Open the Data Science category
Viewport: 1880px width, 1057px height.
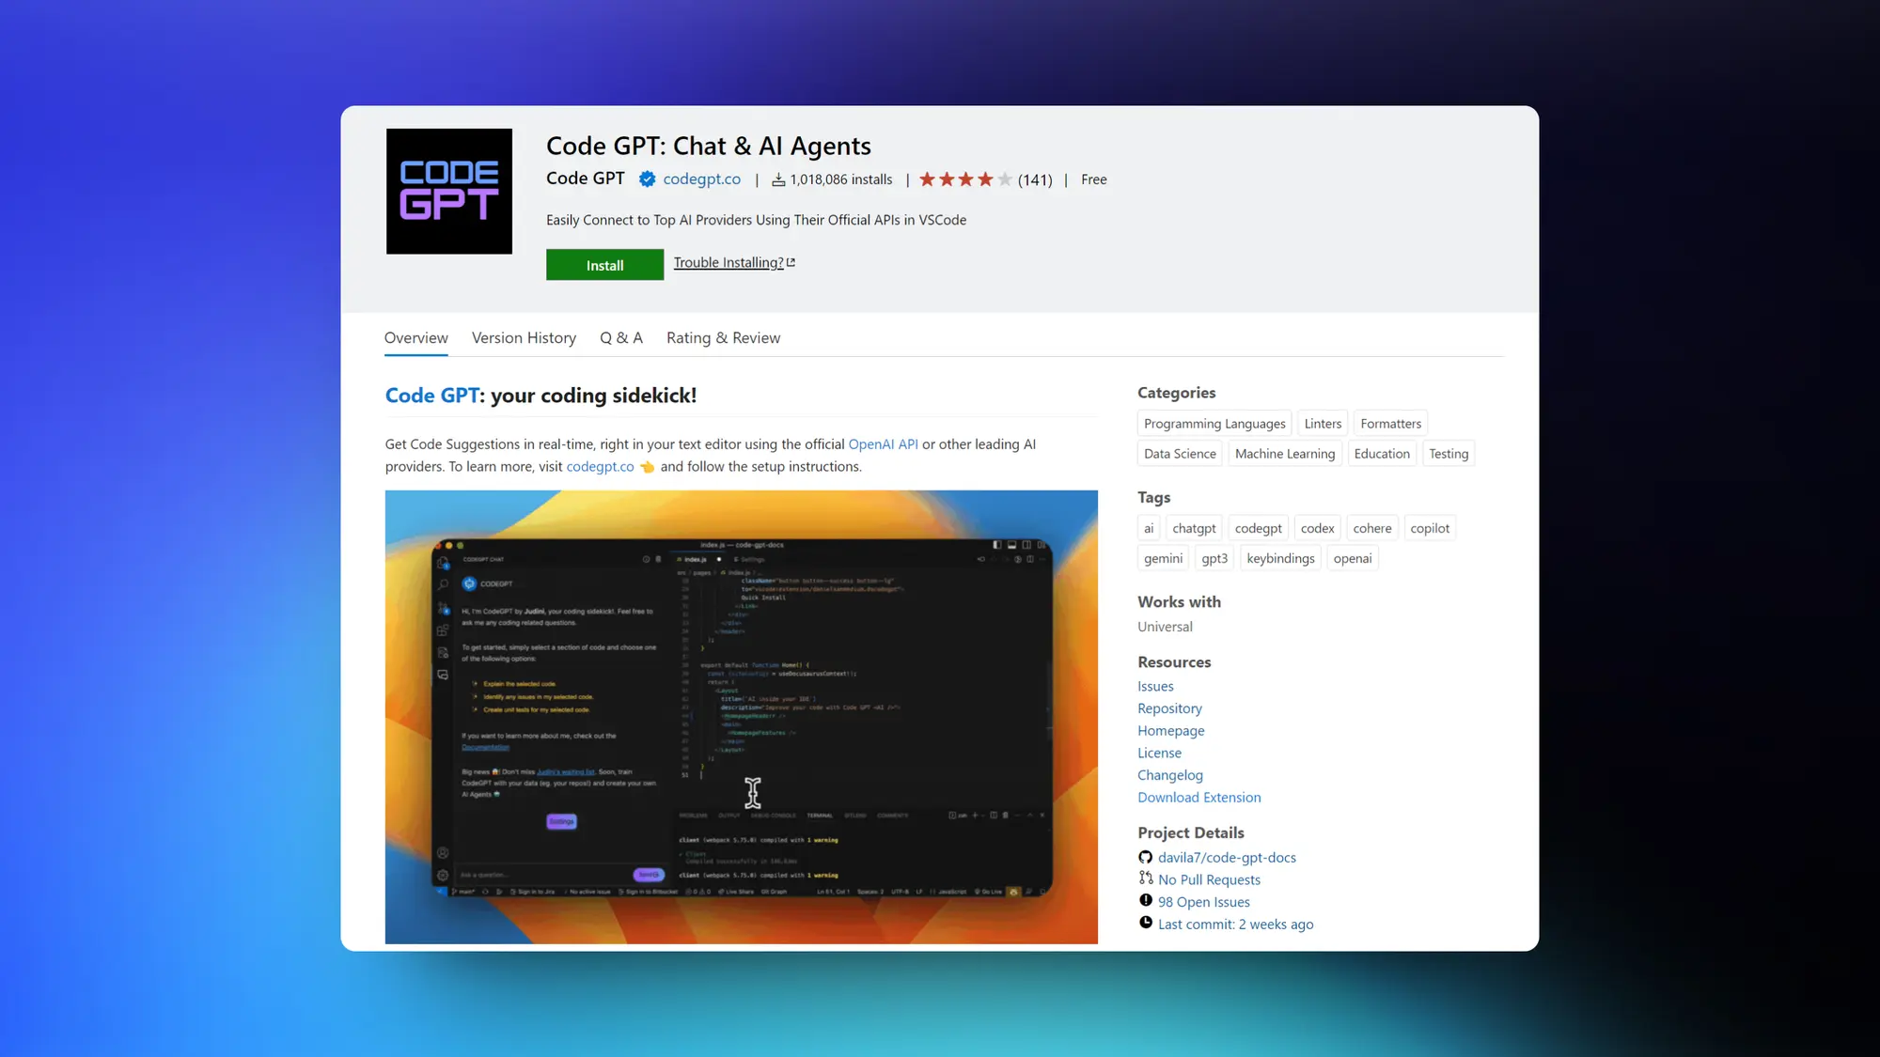pos(1180,454)
